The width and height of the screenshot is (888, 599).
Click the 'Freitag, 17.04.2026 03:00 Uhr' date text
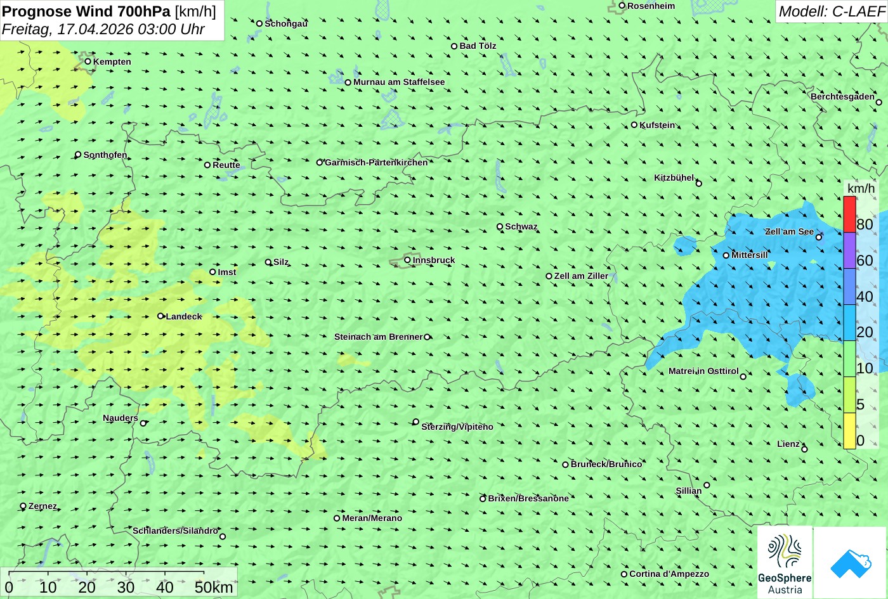click(103, 29)
